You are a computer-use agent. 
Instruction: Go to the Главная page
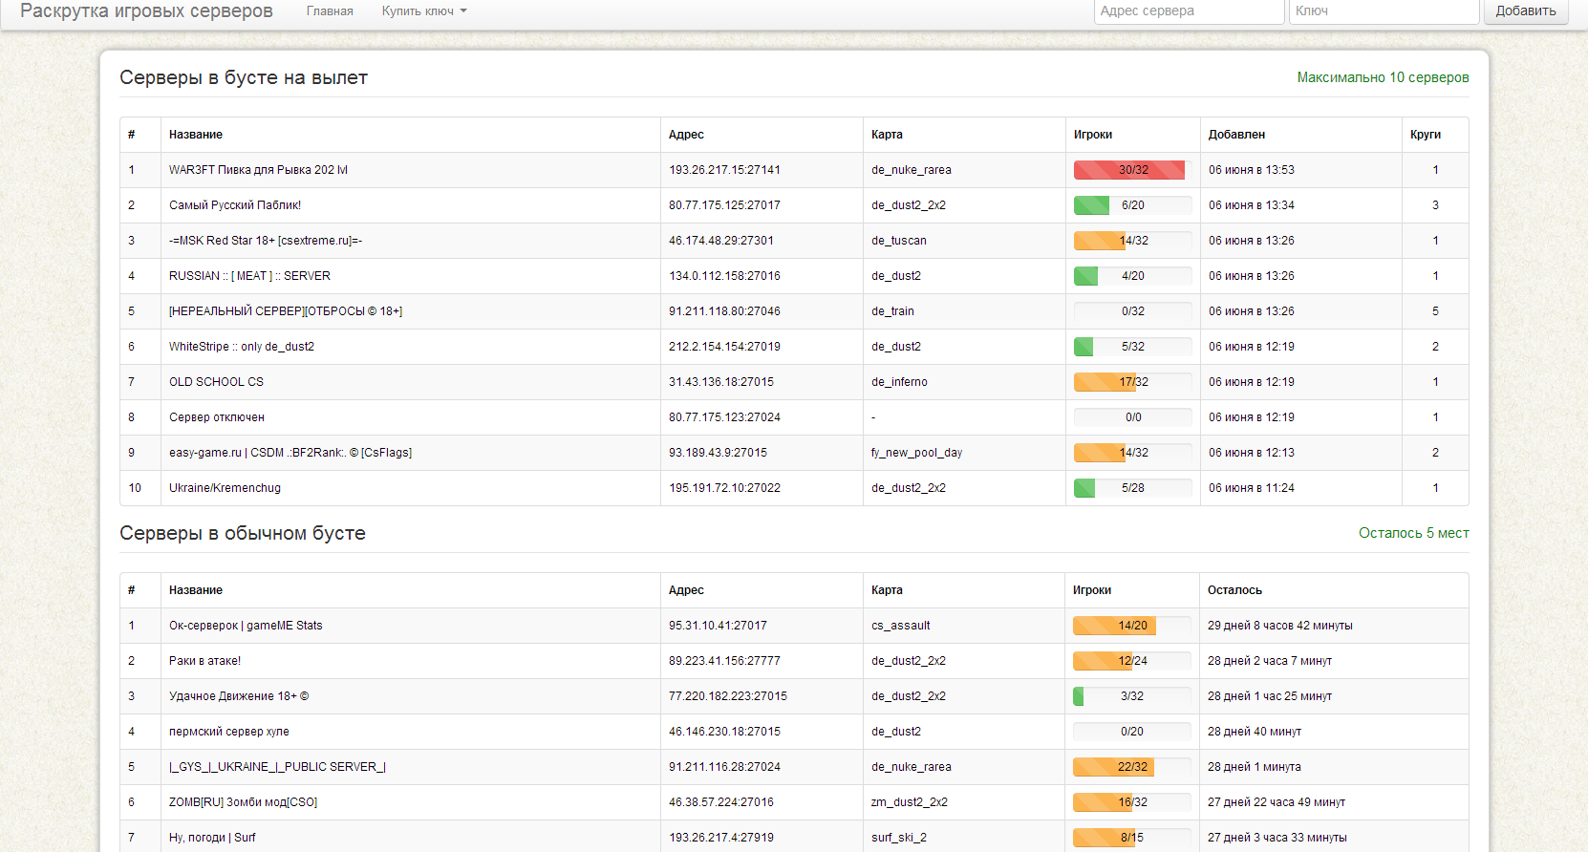pyautogui.click(x=330, y=11)
